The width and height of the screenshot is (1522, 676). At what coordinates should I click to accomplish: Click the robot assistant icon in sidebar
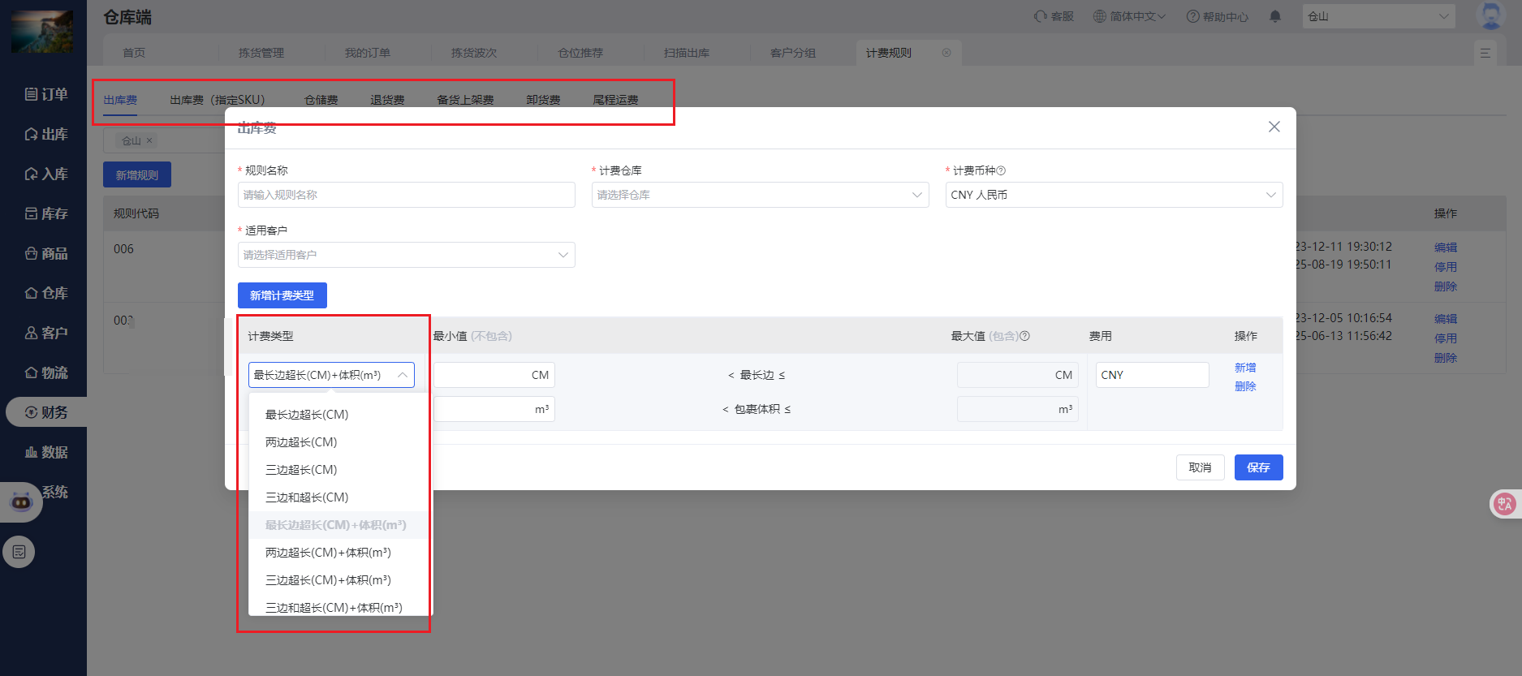(x=21, y=502)
